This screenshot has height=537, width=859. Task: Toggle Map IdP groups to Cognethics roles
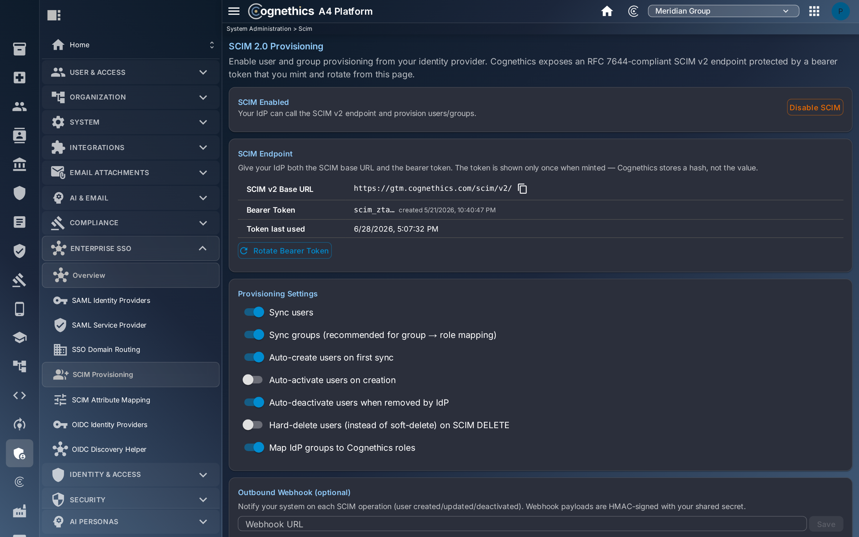tap(254, 447)
